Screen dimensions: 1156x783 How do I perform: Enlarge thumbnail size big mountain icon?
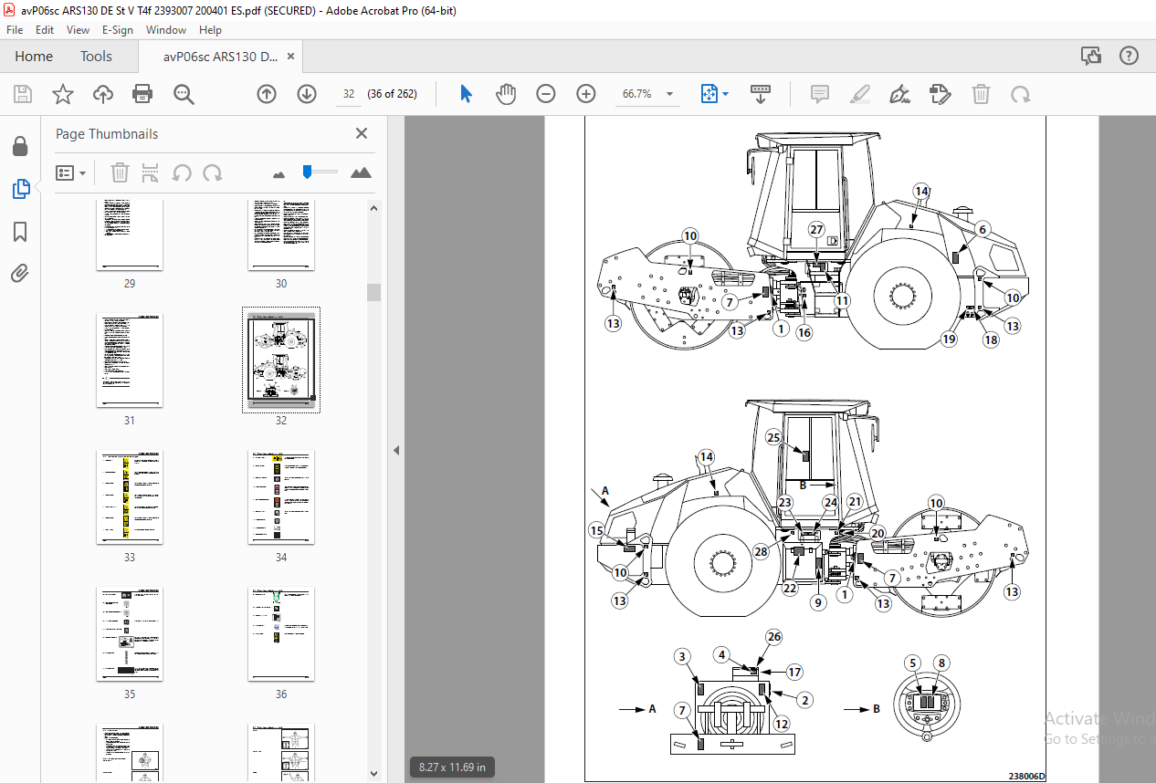point(361,172)
